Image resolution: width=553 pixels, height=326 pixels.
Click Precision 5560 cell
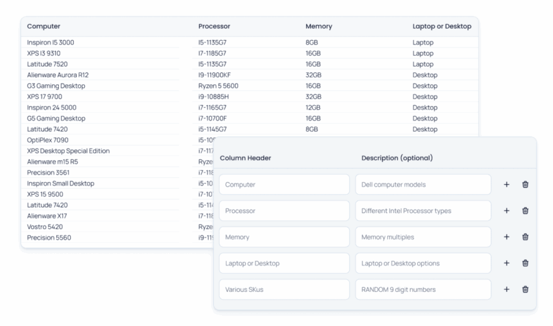point(49,237)
